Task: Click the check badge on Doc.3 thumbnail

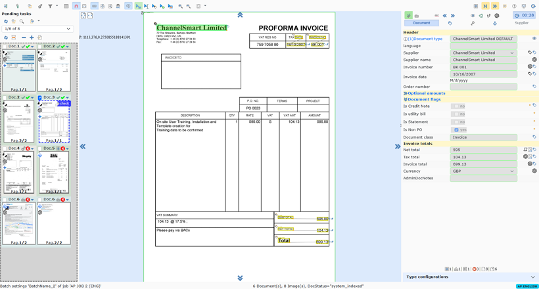Action: 64,103
